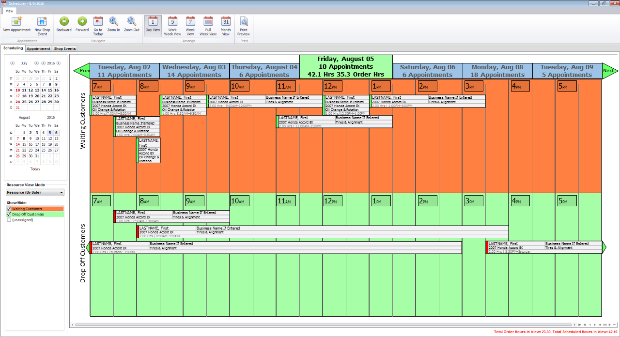Screen dimensions: 620x337
Task: Open the View ribbon tab
Action: [x=9, y=10]
